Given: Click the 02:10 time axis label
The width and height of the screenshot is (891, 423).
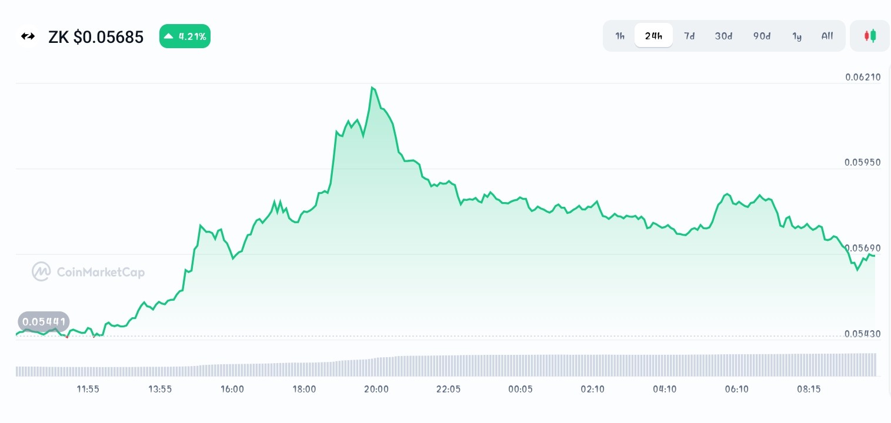Looking at the screenshot, I should point(592,389).
